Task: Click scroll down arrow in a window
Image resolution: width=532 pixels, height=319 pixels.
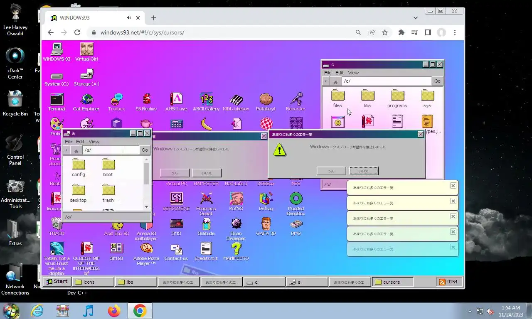Action: 146,207
